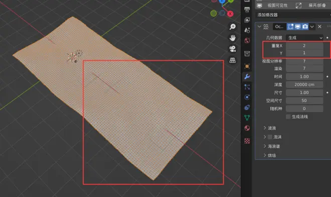Open the 添加修改器 menu

293,15
